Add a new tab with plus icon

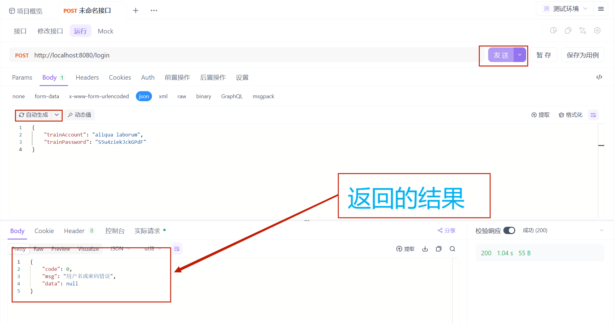click(x=136, y=11)
